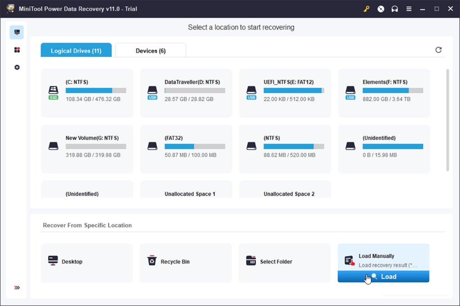The width and height of the screenshot is (460, 306).
Task: Click usage bar of Elements F: drive
Action: 393,91
